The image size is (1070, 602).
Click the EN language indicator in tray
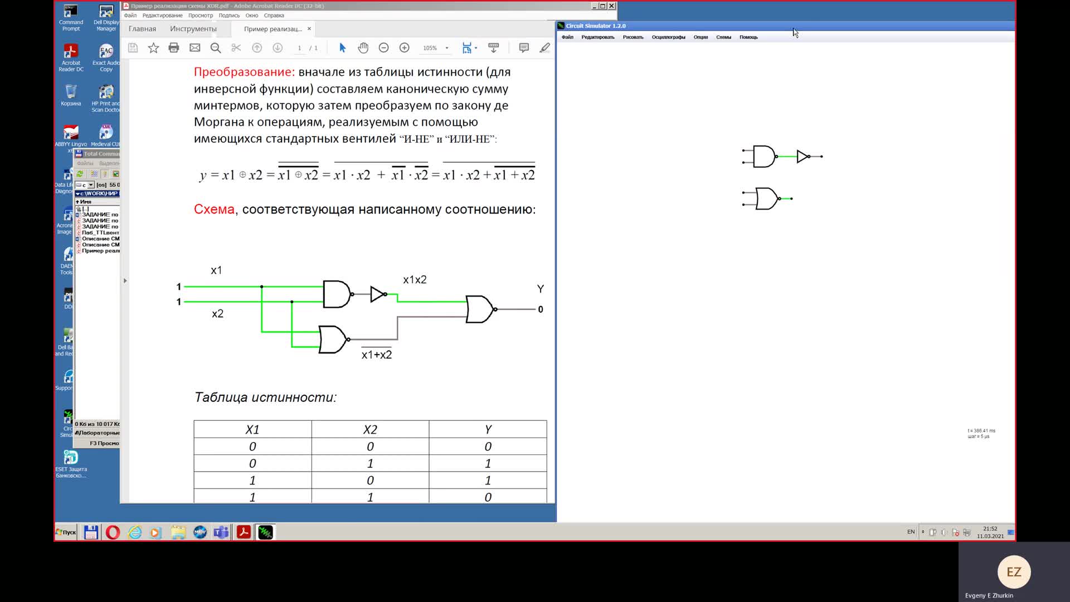pos(911,532)
